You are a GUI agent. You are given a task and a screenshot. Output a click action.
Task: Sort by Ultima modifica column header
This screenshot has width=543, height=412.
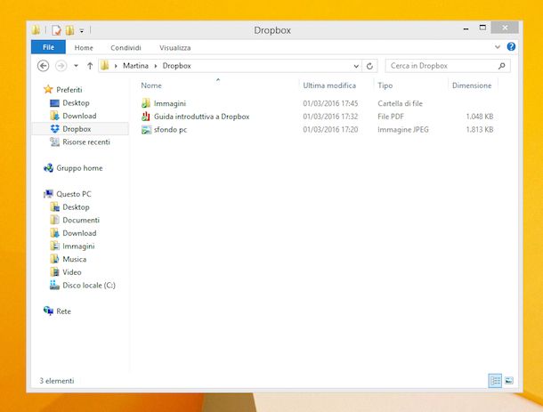329,85
